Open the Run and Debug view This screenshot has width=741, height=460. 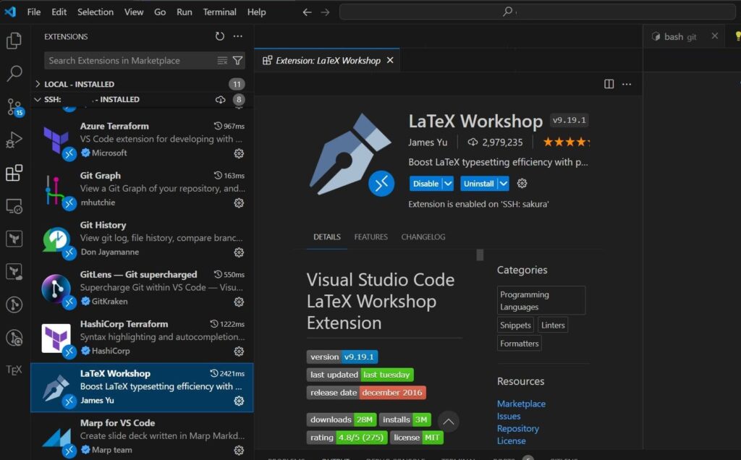[13, 140]
